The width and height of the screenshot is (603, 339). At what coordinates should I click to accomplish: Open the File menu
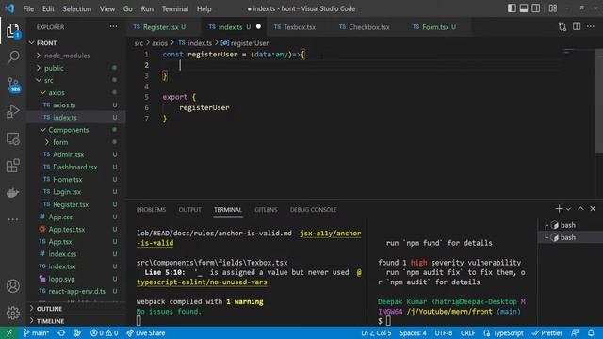tap(28, 8)
